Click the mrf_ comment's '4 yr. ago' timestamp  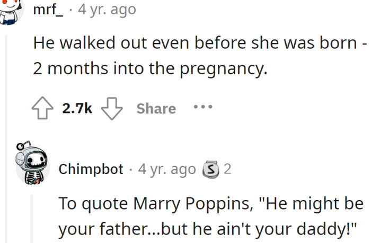pyautogui.click(x=107, y=9)
